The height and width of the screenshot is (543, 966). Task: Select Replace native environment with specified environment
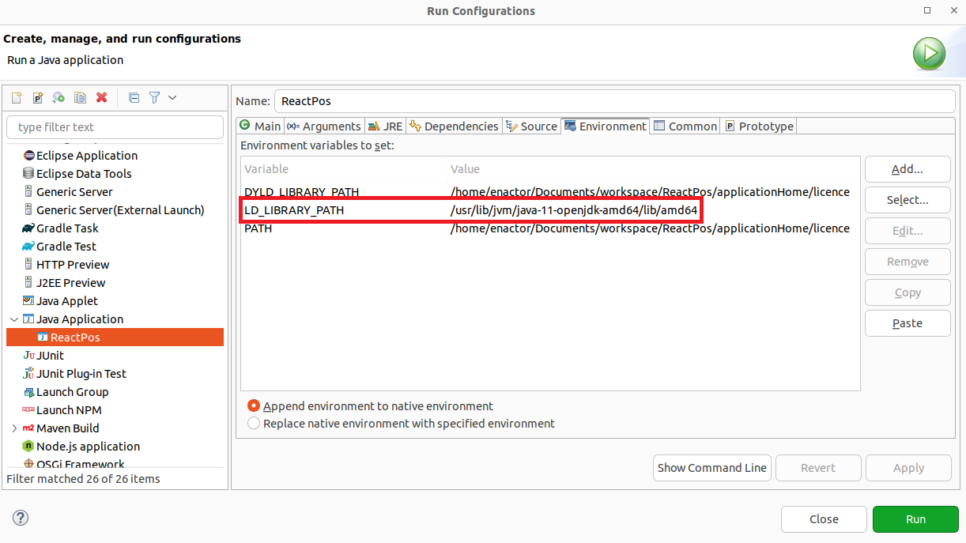(x=254, y=424)
